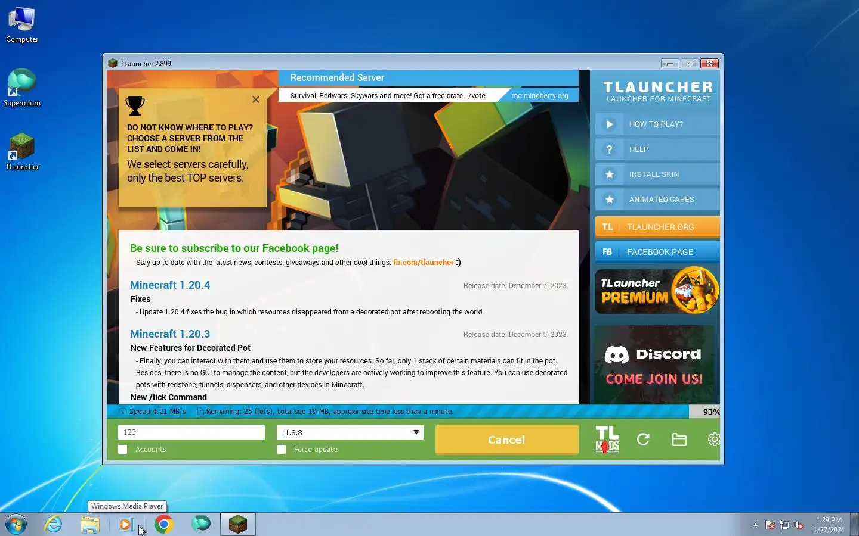Click 'New Features for Decorated Pot' subheading
The width and height of the screenshot is (859, 536).
(190, 348)
